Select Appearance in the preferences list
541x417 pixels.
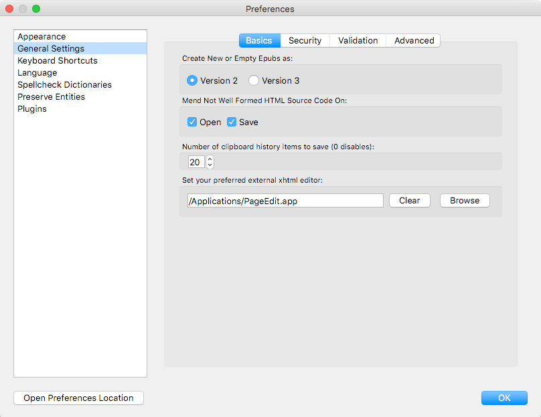point(42,36)
